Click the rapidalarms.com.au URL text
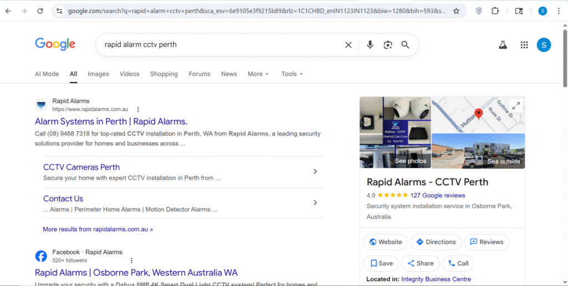 tap(90, 109)
